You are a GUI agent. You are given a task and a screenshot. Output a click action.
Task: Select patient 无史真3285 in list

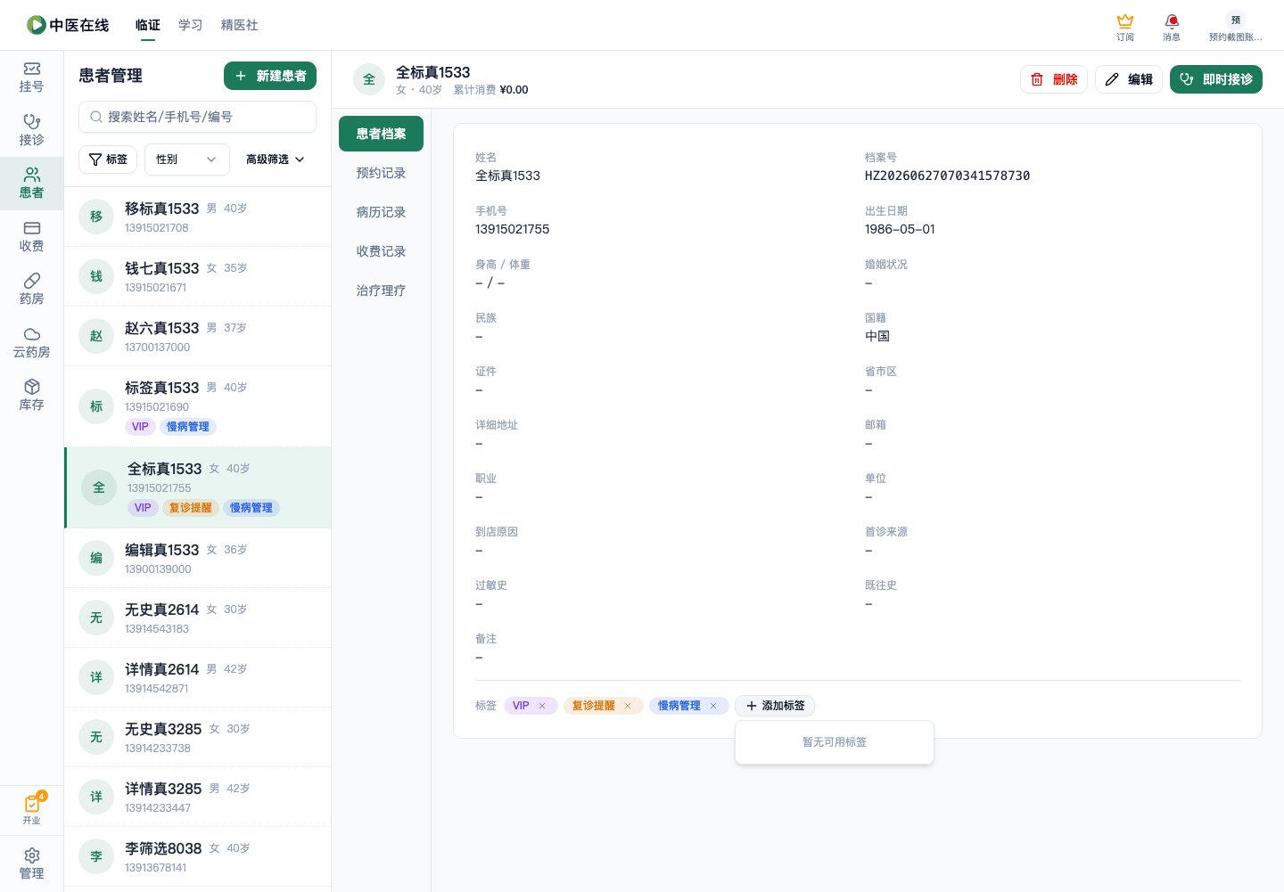[198, 737]
